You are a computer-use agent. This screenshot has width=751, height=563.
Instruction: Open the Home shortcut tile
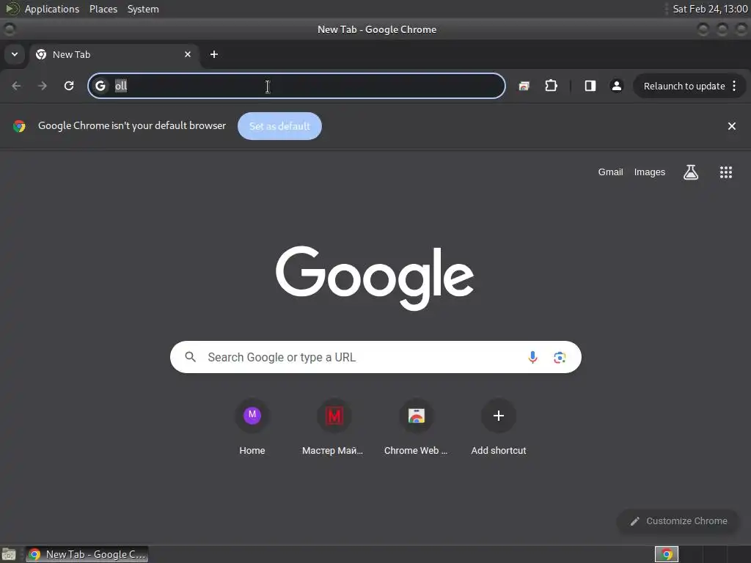pos(252,426)
